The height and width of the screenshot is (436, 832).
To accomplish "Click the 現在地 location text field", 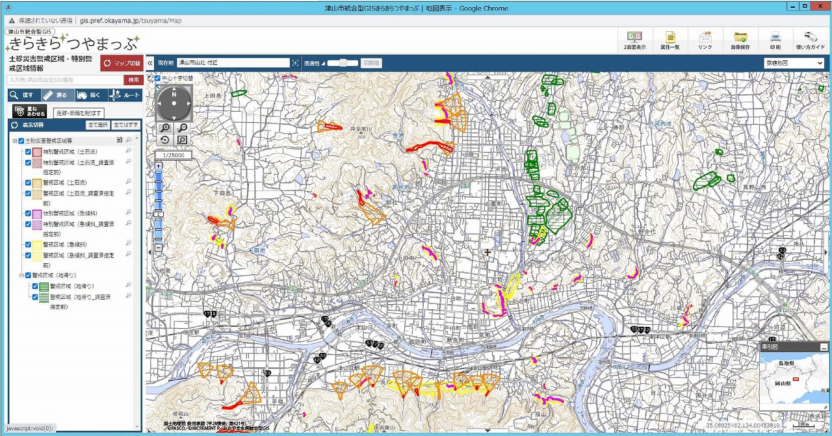I will click(x=233, y=63).
